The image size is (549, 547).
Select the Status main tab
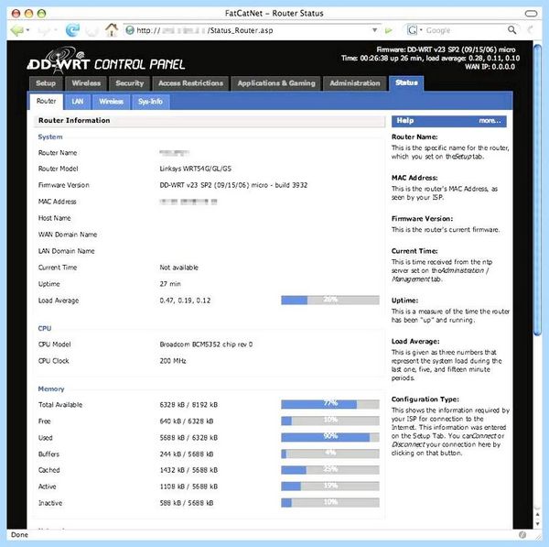point(406,83)
